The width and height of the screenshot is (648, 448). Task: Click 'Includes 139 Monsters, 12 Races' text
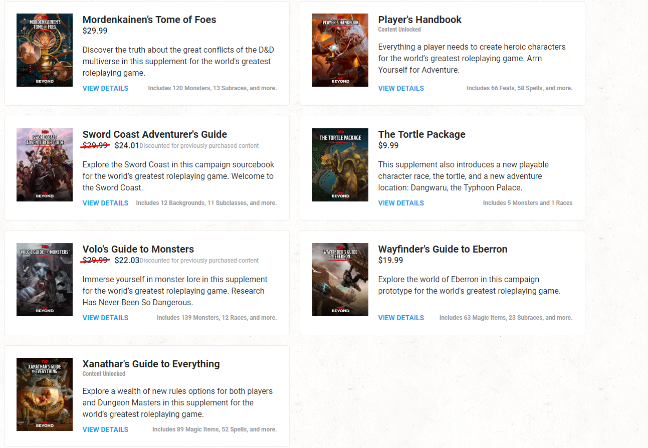tap(217, 318)
